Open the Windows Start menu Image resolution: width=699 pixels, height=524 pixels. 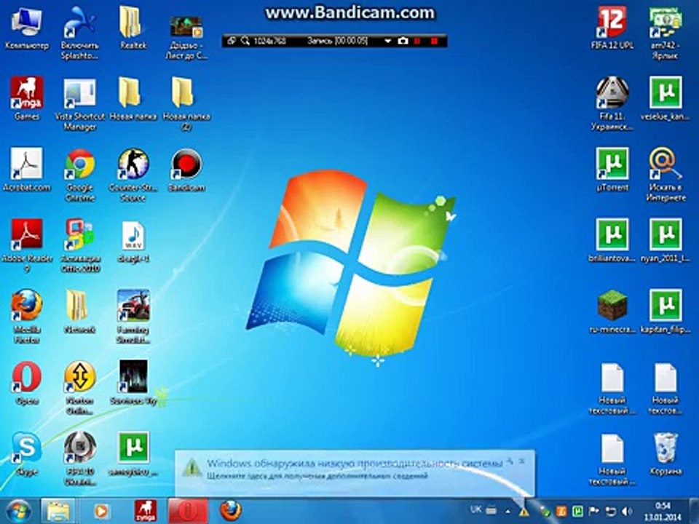[x=17, y=511]
